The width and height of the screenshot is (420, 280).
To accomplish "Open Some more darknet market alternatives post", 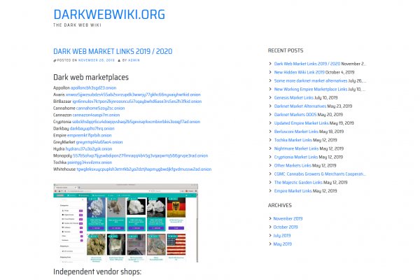I will tap(310, 80).
